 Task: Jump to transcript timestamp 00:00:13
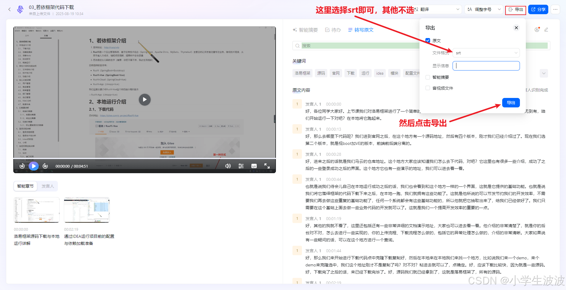pyautogui.click(x=334, y=129)
